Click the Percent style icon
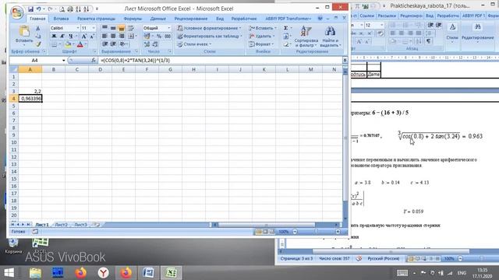The width and height of the screenshot is (499, 280). pos(159,37)
